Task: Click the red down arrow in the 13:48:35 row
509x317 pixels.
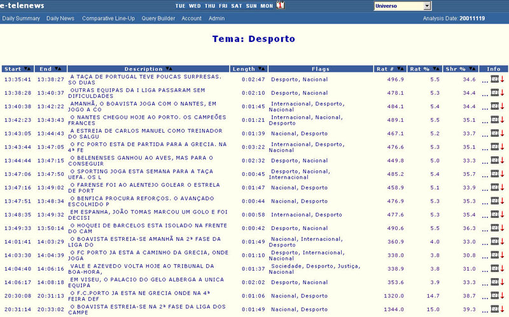Action: 502,215
